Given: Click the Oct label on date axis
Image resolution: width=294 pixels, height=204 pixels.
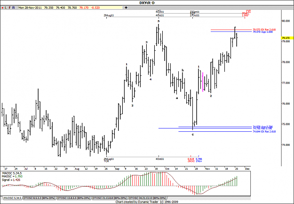Looking at the screenshot, I should tap(167, 169).
